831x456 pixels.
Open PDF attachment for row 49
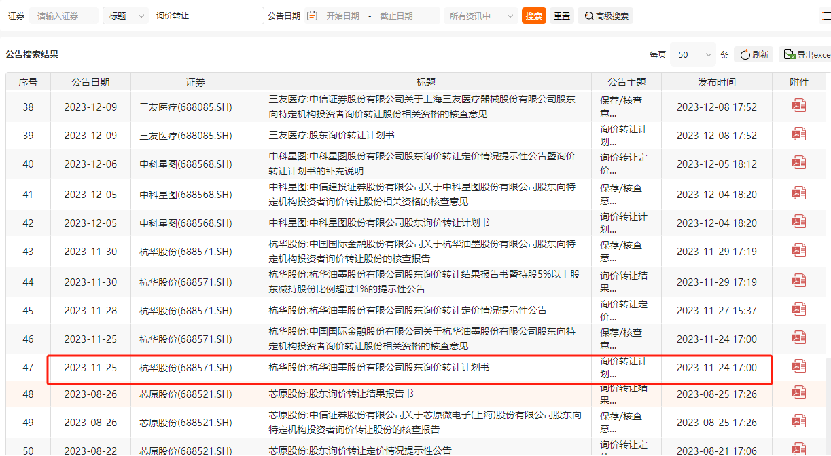coord(799,421)
